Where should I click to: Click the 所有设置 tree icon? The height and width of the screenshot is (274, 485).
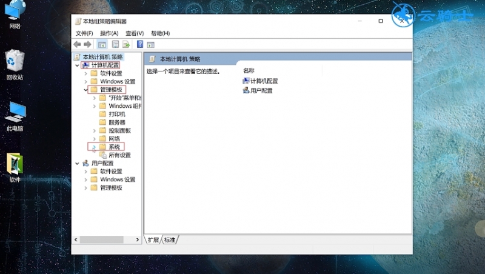pyautogui.click(x=102, y=155)
